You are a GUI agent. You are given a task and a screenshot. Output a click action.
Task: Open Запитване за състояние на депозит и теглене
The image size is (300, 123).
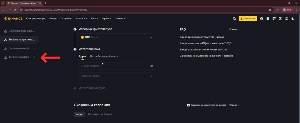click(x=207, y=56)
